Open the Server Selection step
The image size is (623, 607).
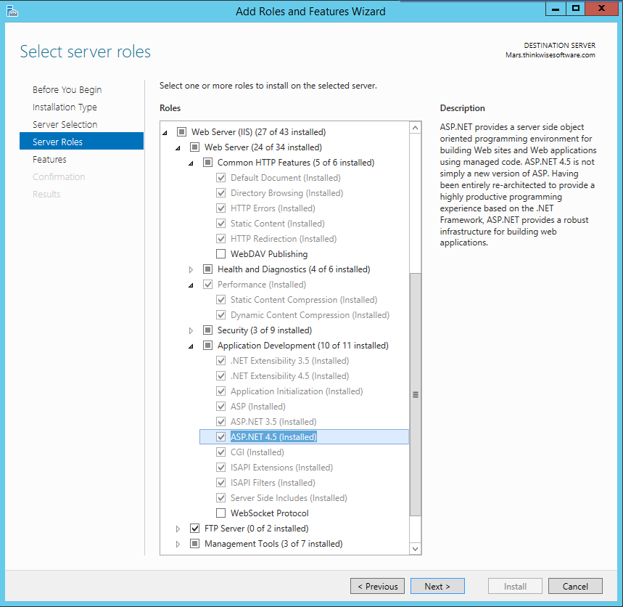(65, 125)
